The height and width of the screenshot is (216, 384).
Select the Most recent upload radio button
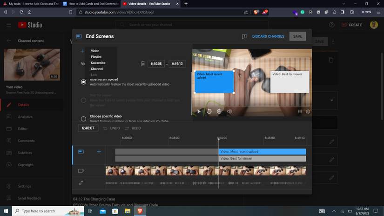83,82
